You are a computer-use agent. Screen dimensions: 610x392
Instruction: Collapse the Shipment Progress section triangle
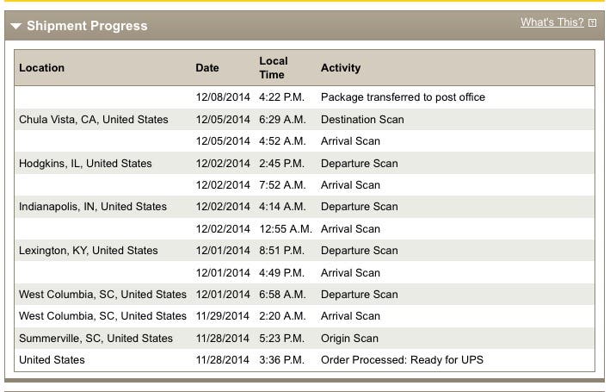tap(16, 27)
